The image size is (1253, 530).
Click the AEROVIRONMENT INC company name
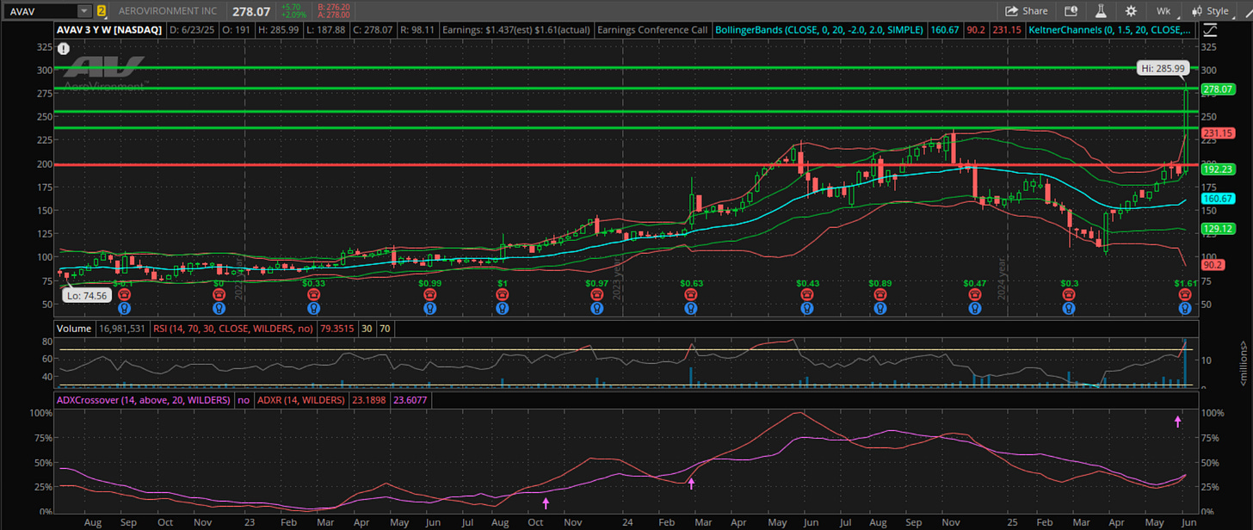[x=167, y=11]
